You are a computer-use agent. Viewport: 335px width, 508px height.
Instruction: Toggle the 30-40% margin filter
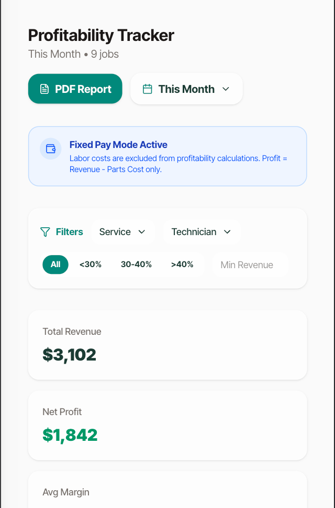coord(136,264)
